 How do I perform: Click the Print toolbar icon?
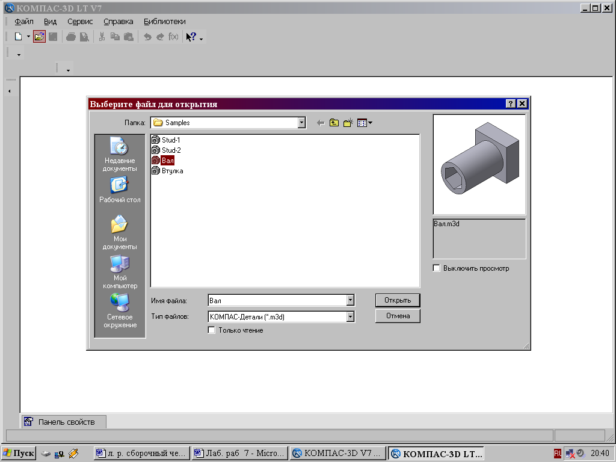coord(71,37)
